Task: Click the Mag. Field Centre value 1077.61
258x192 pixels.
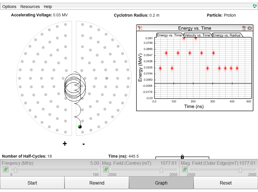Action: click(x=169, y=163)
